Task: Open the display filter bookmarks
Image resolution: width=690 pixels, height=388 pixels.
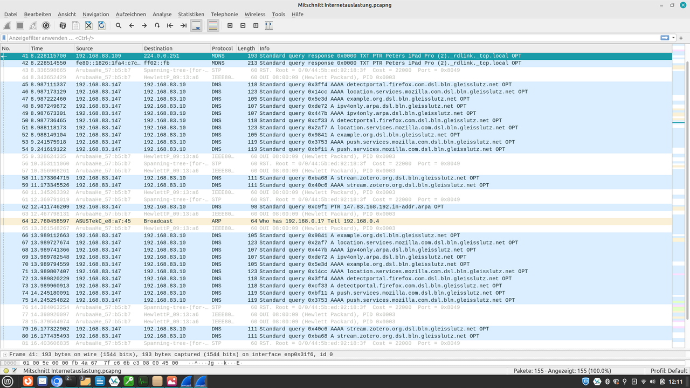Action: (x=4, y=38)
